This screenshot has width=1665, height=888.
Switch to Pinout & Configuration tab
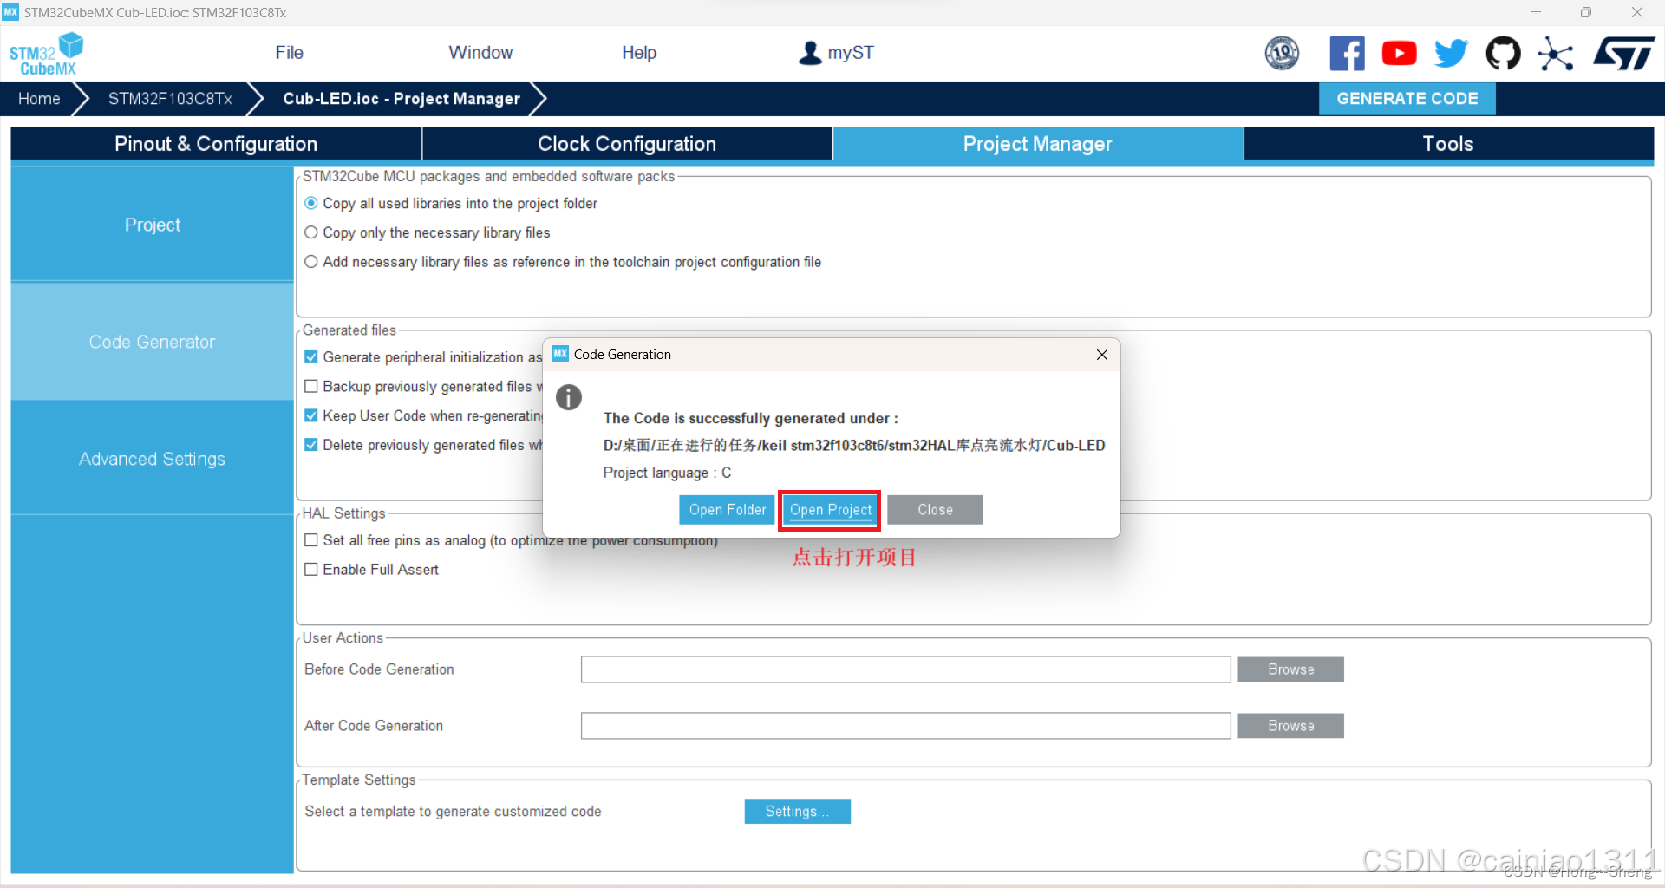[x=216, y=144]
